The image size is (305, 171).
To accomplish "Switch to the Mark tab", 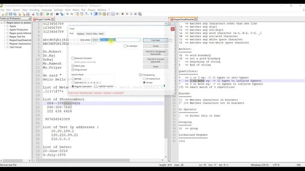I will point(101,34).
